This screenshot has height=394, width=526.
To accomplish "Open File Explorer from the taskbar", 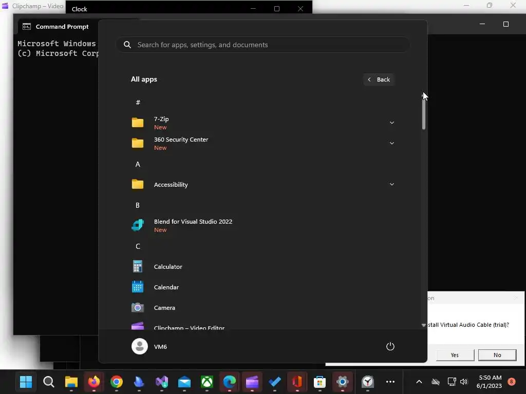I will pos(71,382).
